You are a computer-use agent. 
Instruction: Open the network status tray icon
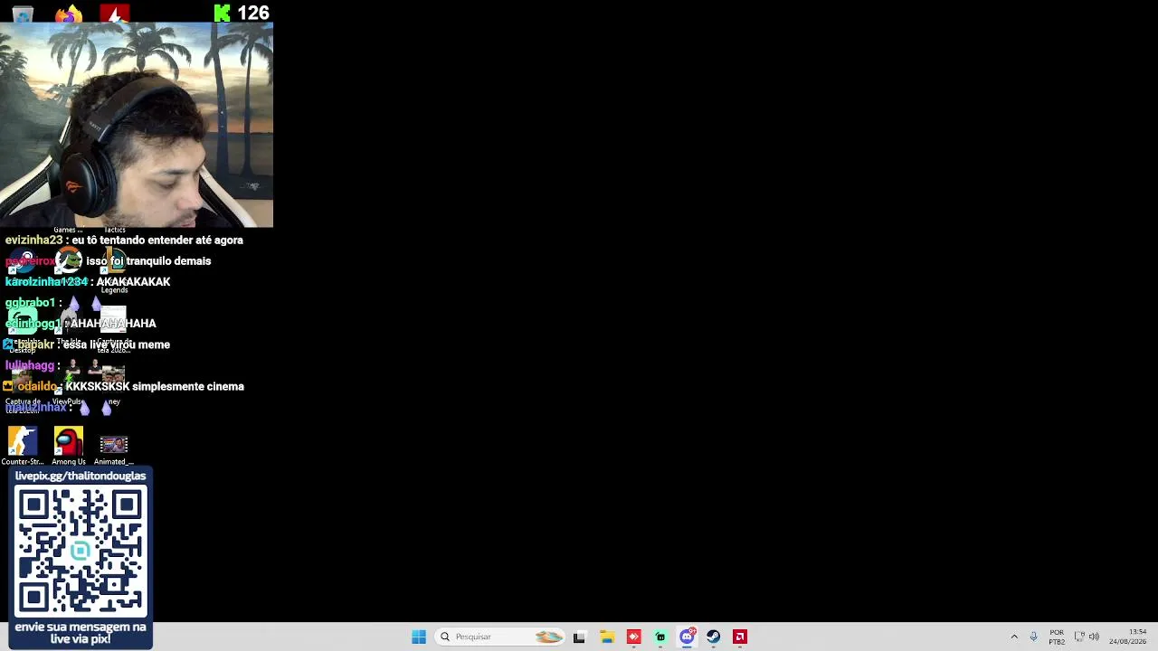tap(1079, 637)
